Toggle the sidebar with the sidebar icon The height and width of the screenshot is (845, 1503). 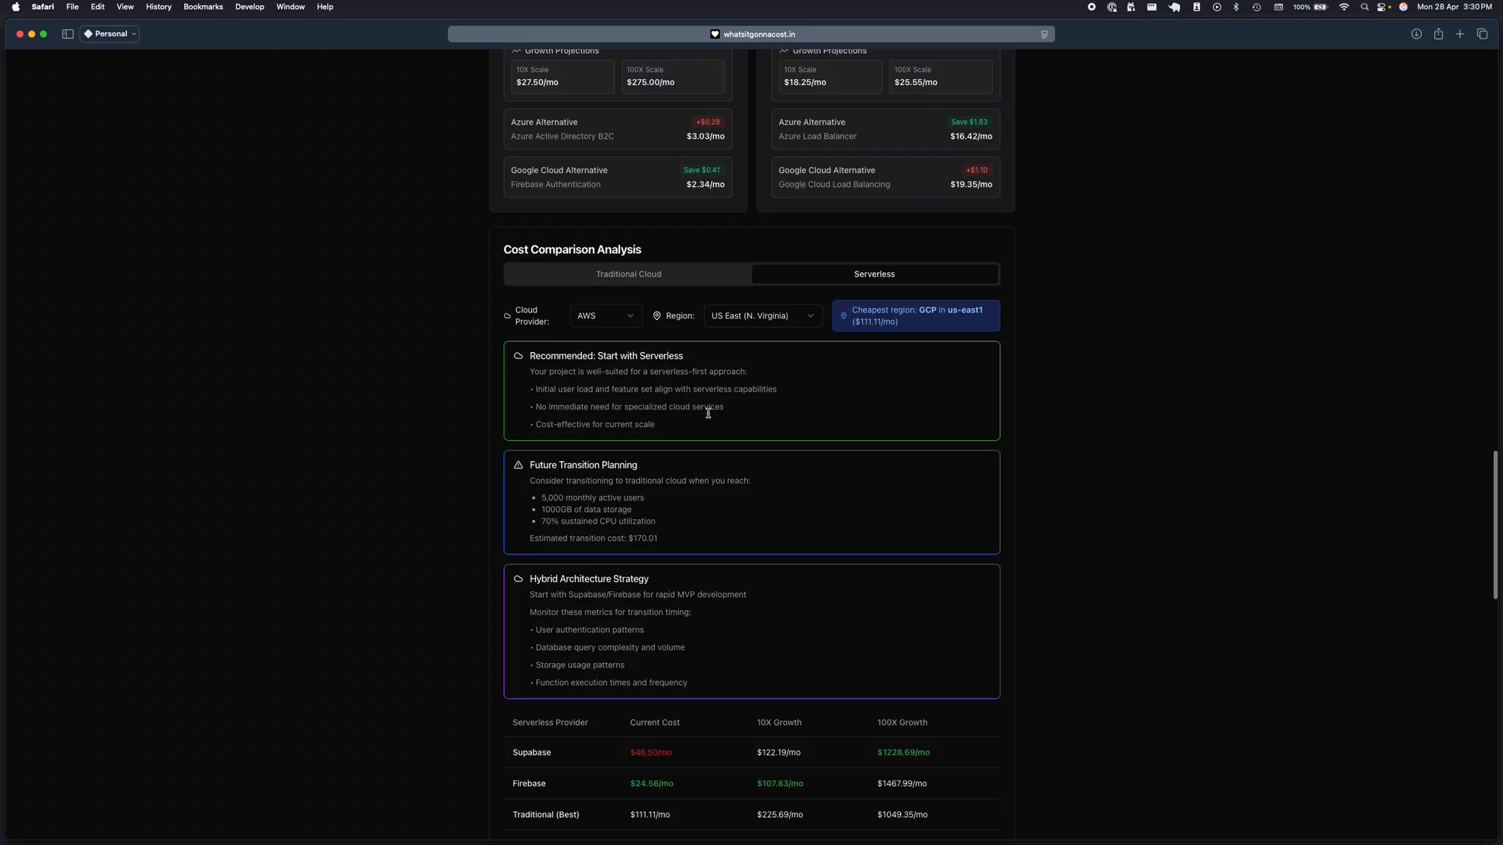(67, 34)
